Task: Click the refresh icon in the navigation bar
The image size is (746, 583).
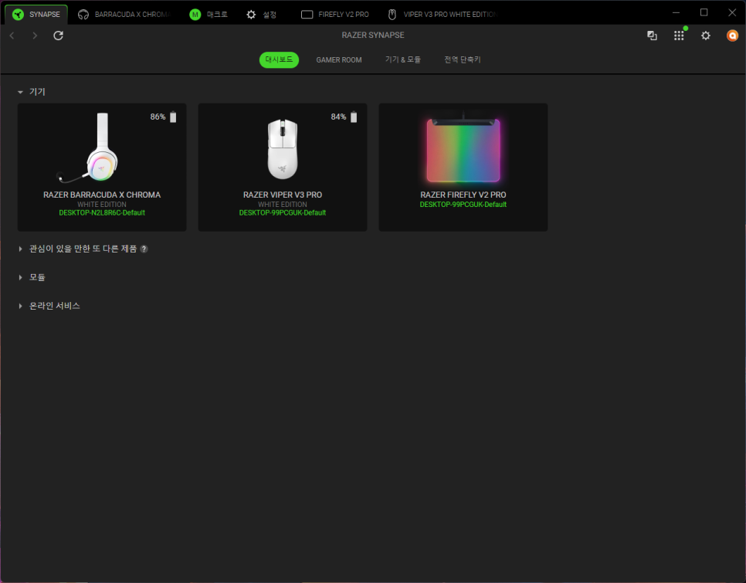Action: click(59, 36)
